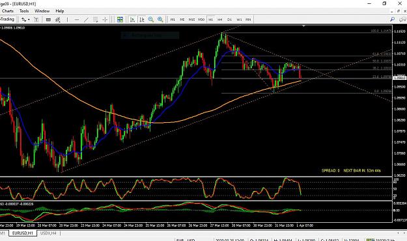Open the chat/community messages icon
The width and height of the screenshot is (407, 241).
click(403, 19)
